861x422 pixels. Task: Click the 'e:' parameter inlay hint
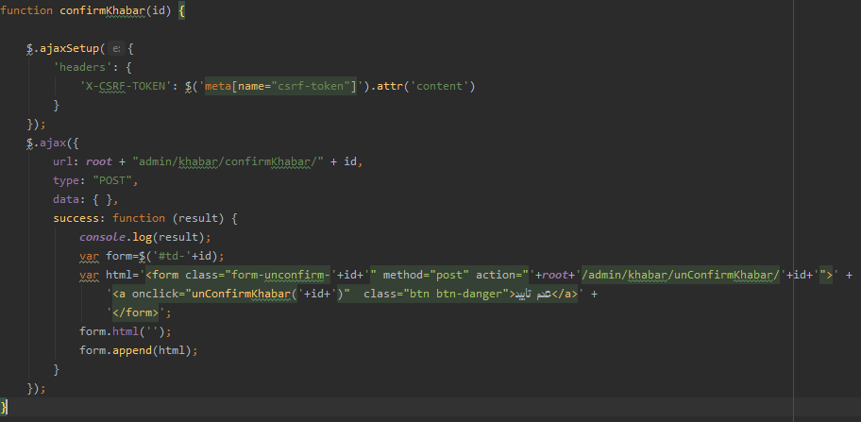116,49
